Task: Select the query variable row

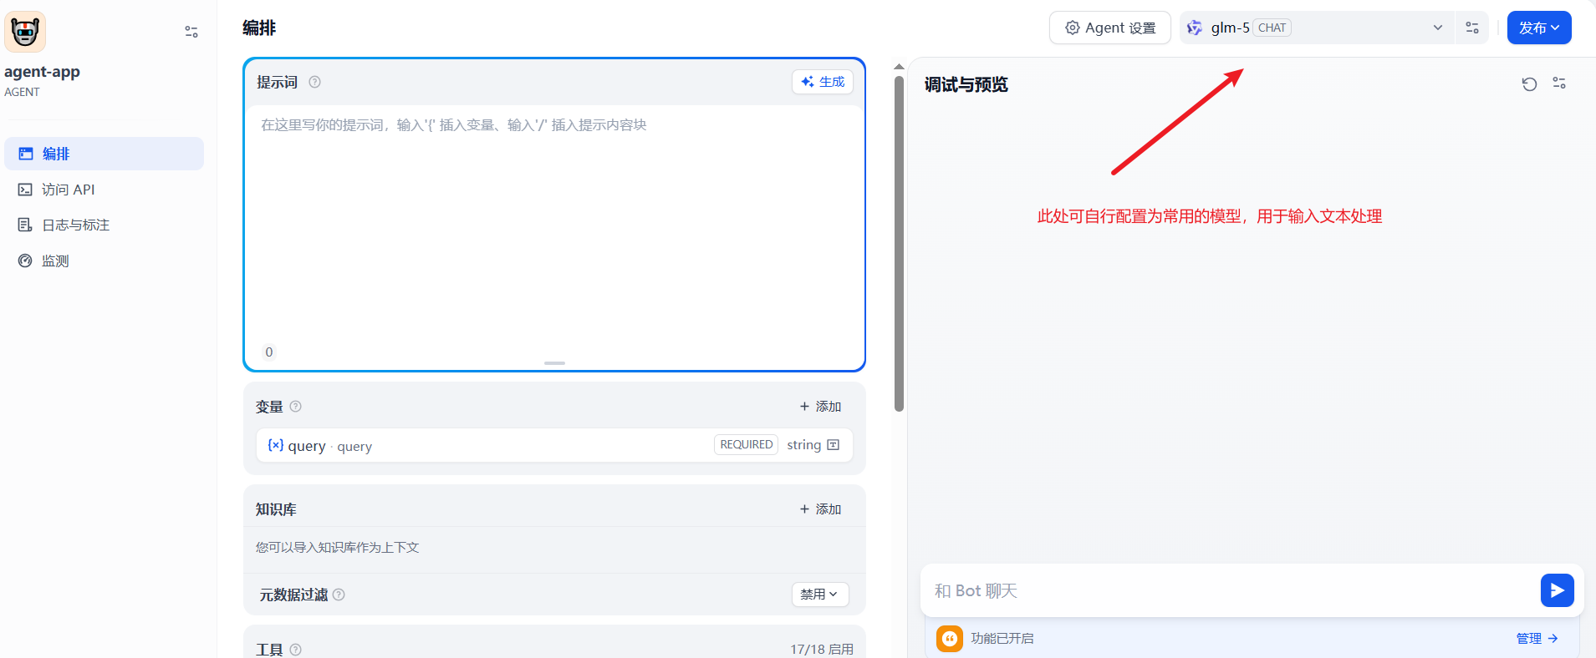Action: pyautogui.click(x=554, y=445)
